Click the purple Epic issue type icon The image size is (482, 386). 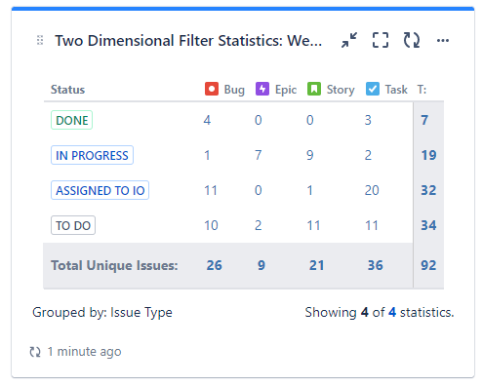[262, 89]
